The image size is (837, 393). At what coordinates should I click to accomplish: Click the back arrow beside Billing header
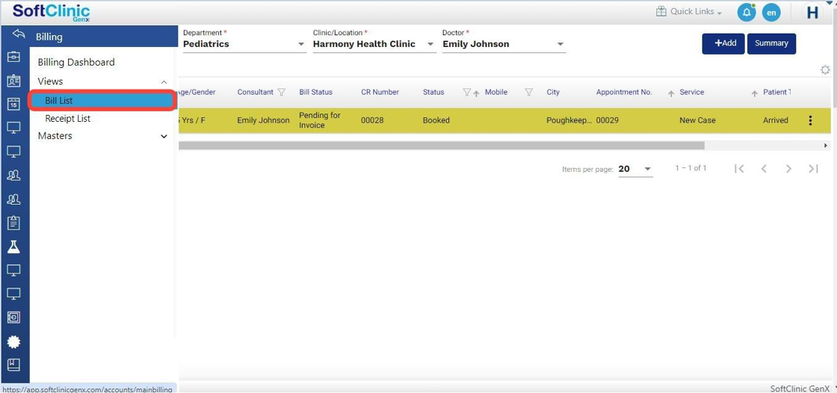click(x=19, y=35)
